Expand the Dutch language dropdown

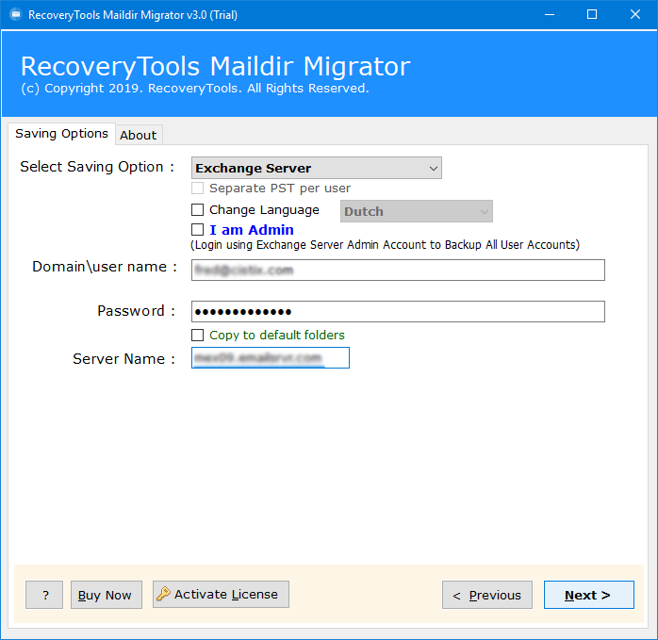tap(417, 211)
